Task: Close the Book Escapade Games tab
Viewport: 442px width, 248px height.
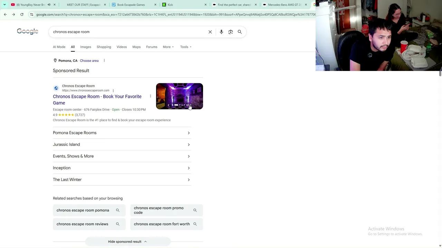Action: 155,5
